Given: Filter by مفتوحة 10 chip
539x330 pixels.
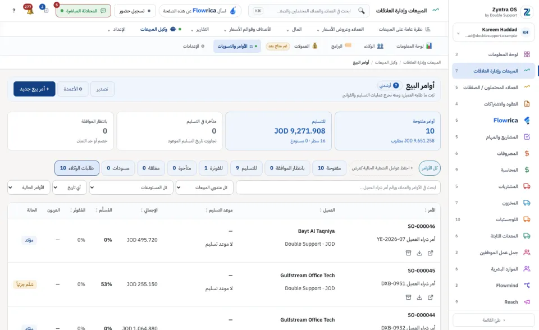Looking at the screenshot, I should [x=329, y=168].
